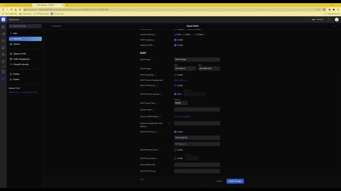Click the info icon next to Multicast DNS
341x191 pixels.
[154, 46]
